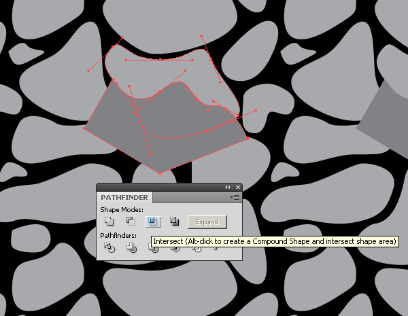Click the Intersect shape mode icon
408x316 pixels.
(x=153, y=222)
